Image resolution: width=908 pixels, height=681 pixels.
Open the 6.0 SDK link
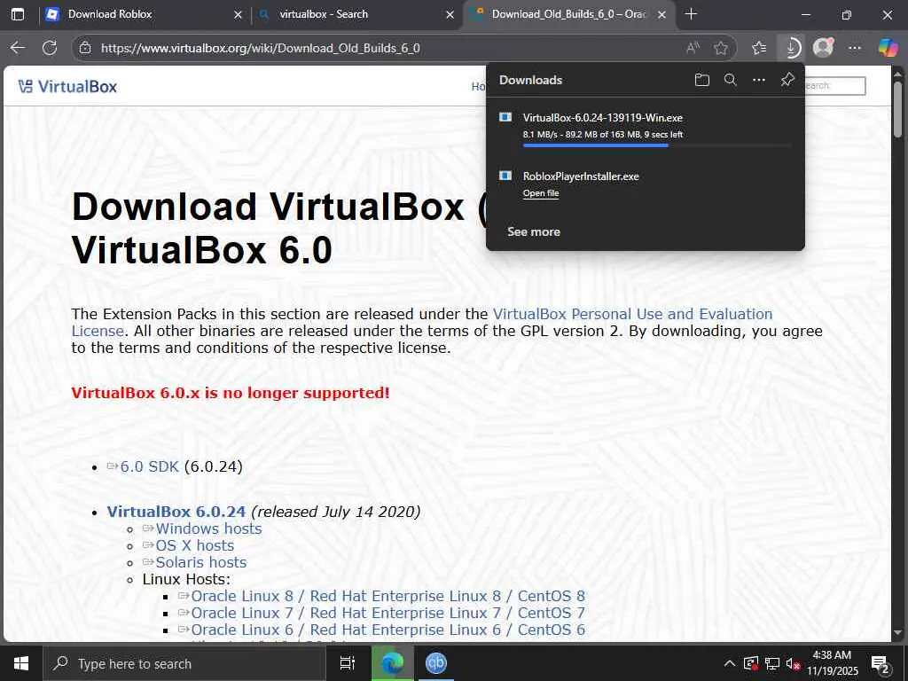click(x=149, y=466)
